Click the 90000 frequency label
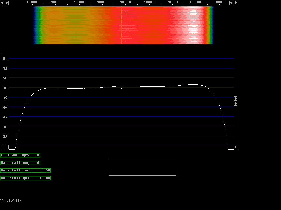This screenshot has height=210, width=281. 219,2
